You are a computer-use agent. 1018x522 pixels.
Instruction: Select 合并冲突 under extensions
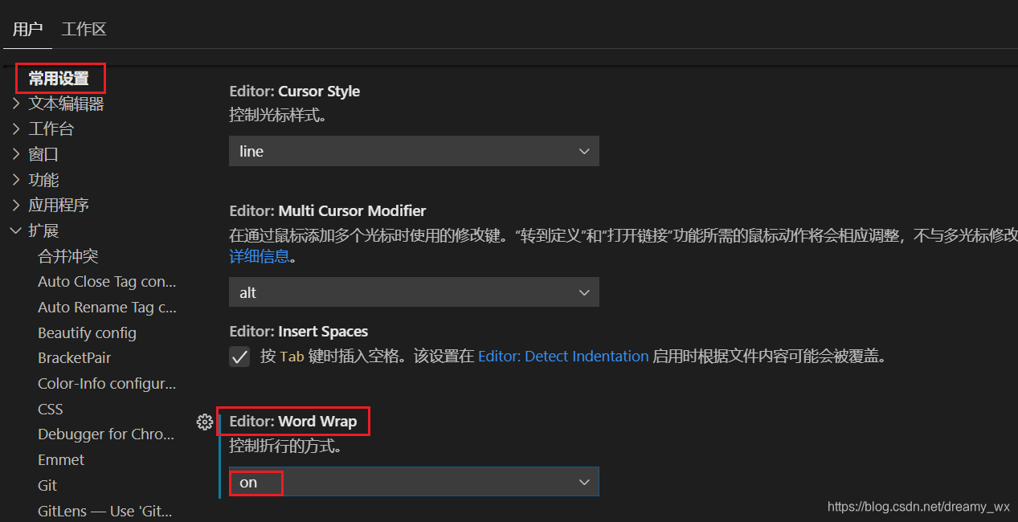[x=68, y=256]
